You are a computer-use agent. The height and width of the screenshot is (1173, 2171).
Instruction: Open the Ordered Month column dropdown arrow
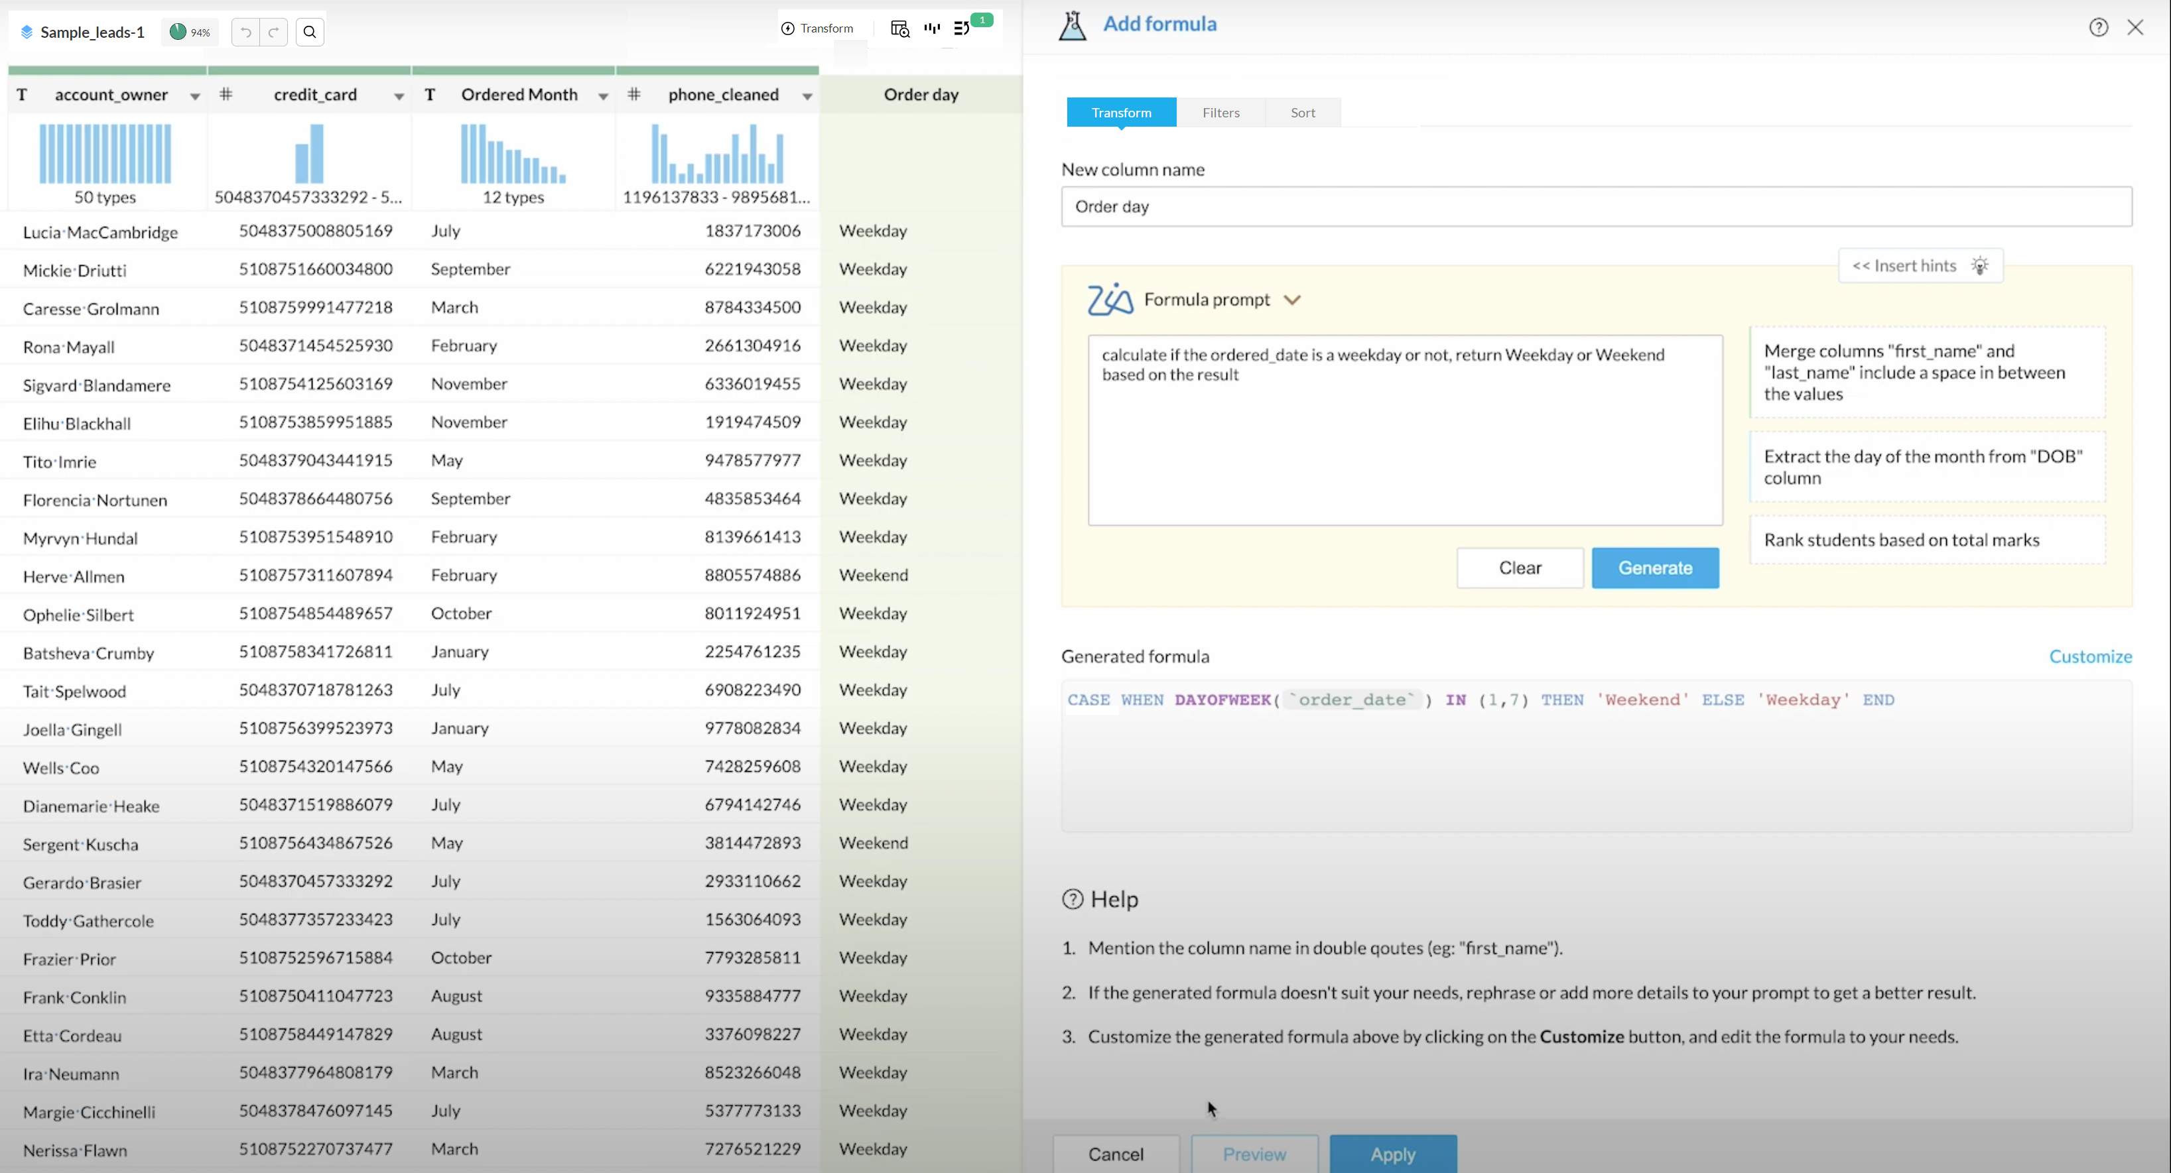coord(604,96)
